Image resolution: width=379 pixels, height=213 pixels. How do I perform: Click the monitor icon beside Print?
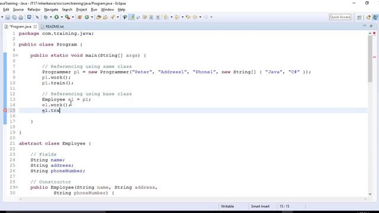point(29,17)
